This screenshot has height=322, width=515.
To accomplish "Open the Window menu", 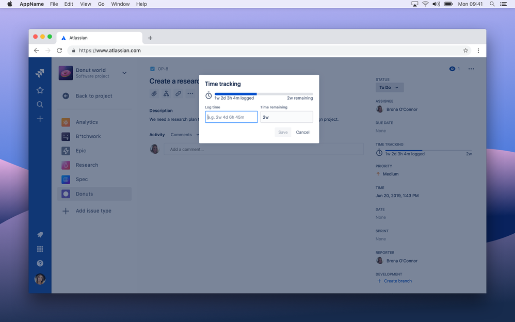I will point(120,4).
